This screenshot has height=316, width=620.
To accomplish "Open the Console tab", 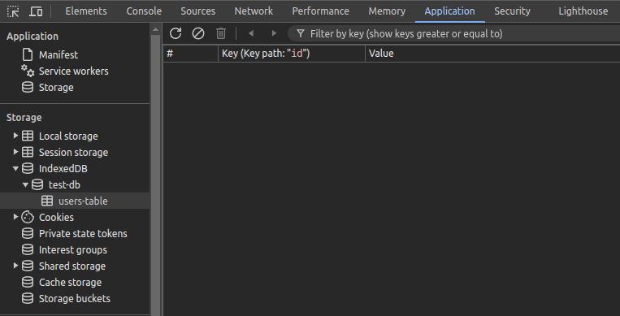I will click(144, 11).
